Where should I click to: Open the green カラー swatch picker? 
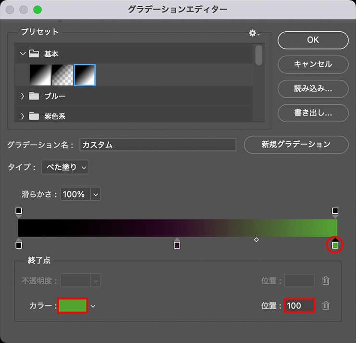pyautogui.click(x=73, y=305)
